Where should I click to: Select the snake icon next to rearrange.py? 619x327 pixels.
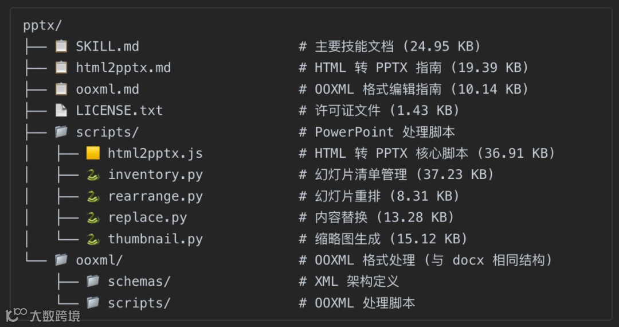point(93,196)
